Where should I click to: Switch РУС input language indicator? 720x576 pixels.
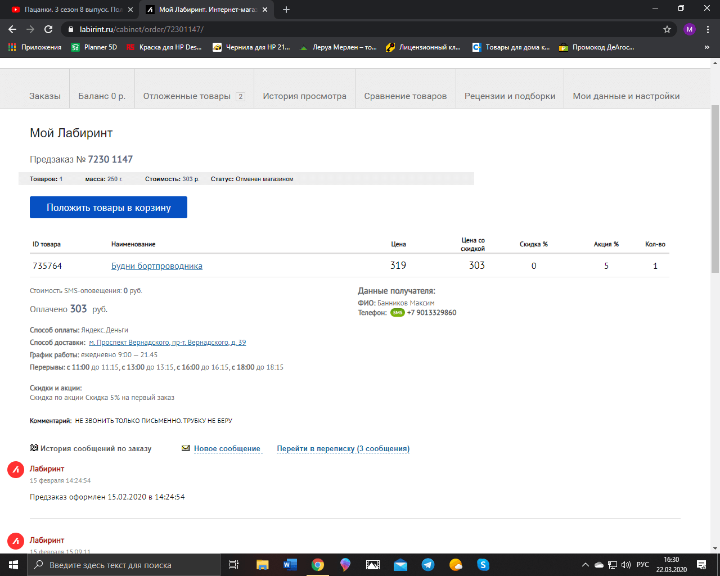coord(643,565)
